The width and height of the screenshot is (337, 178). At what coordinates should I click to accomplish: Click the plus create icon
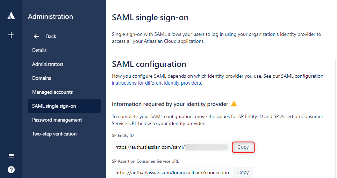pyautogui.click(x=11, y=35)
